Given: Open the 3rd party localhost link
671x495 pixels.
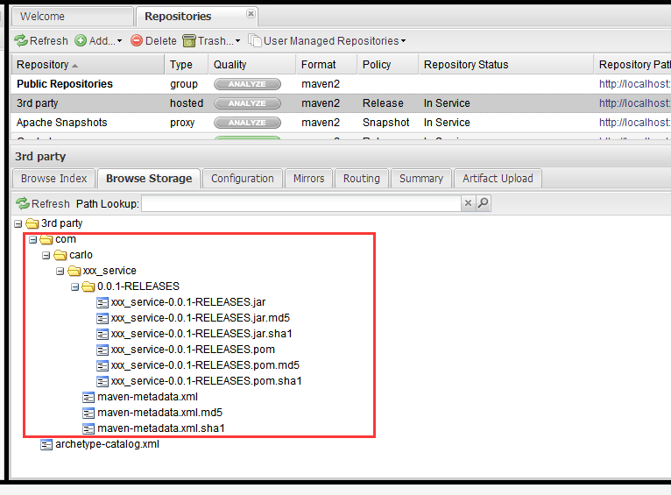Looking at the screenshot, I should (x=634, y=103).
